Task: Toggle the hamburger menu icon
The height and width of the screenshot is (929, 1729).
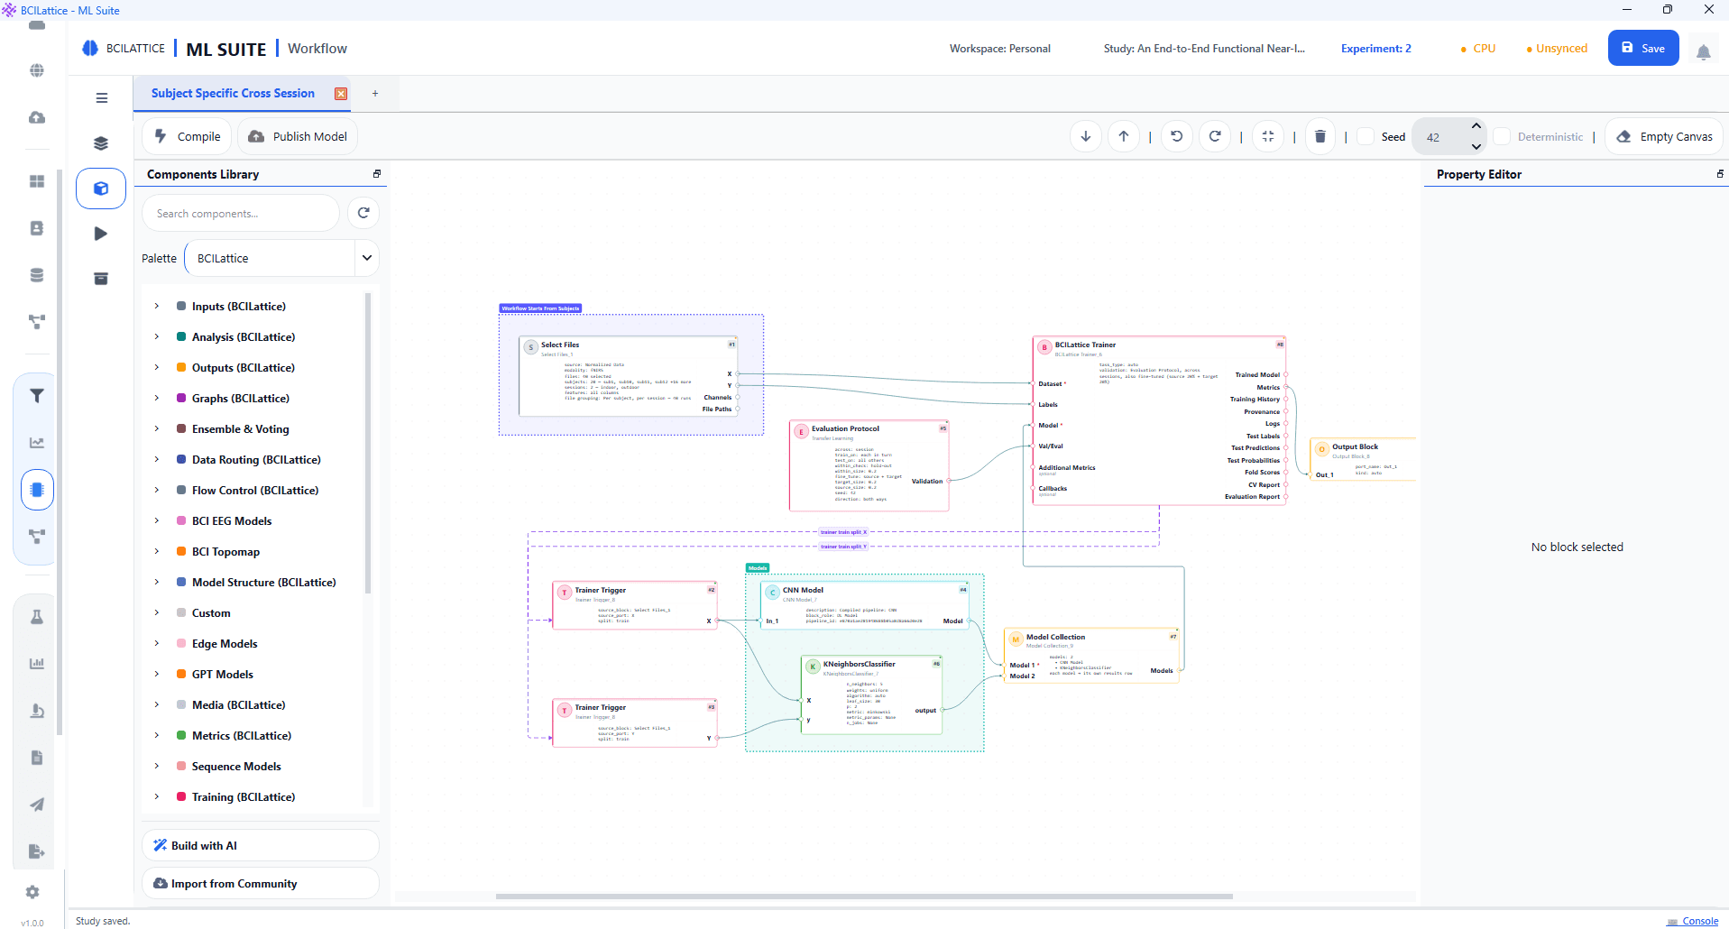Action: pos(102,97)
